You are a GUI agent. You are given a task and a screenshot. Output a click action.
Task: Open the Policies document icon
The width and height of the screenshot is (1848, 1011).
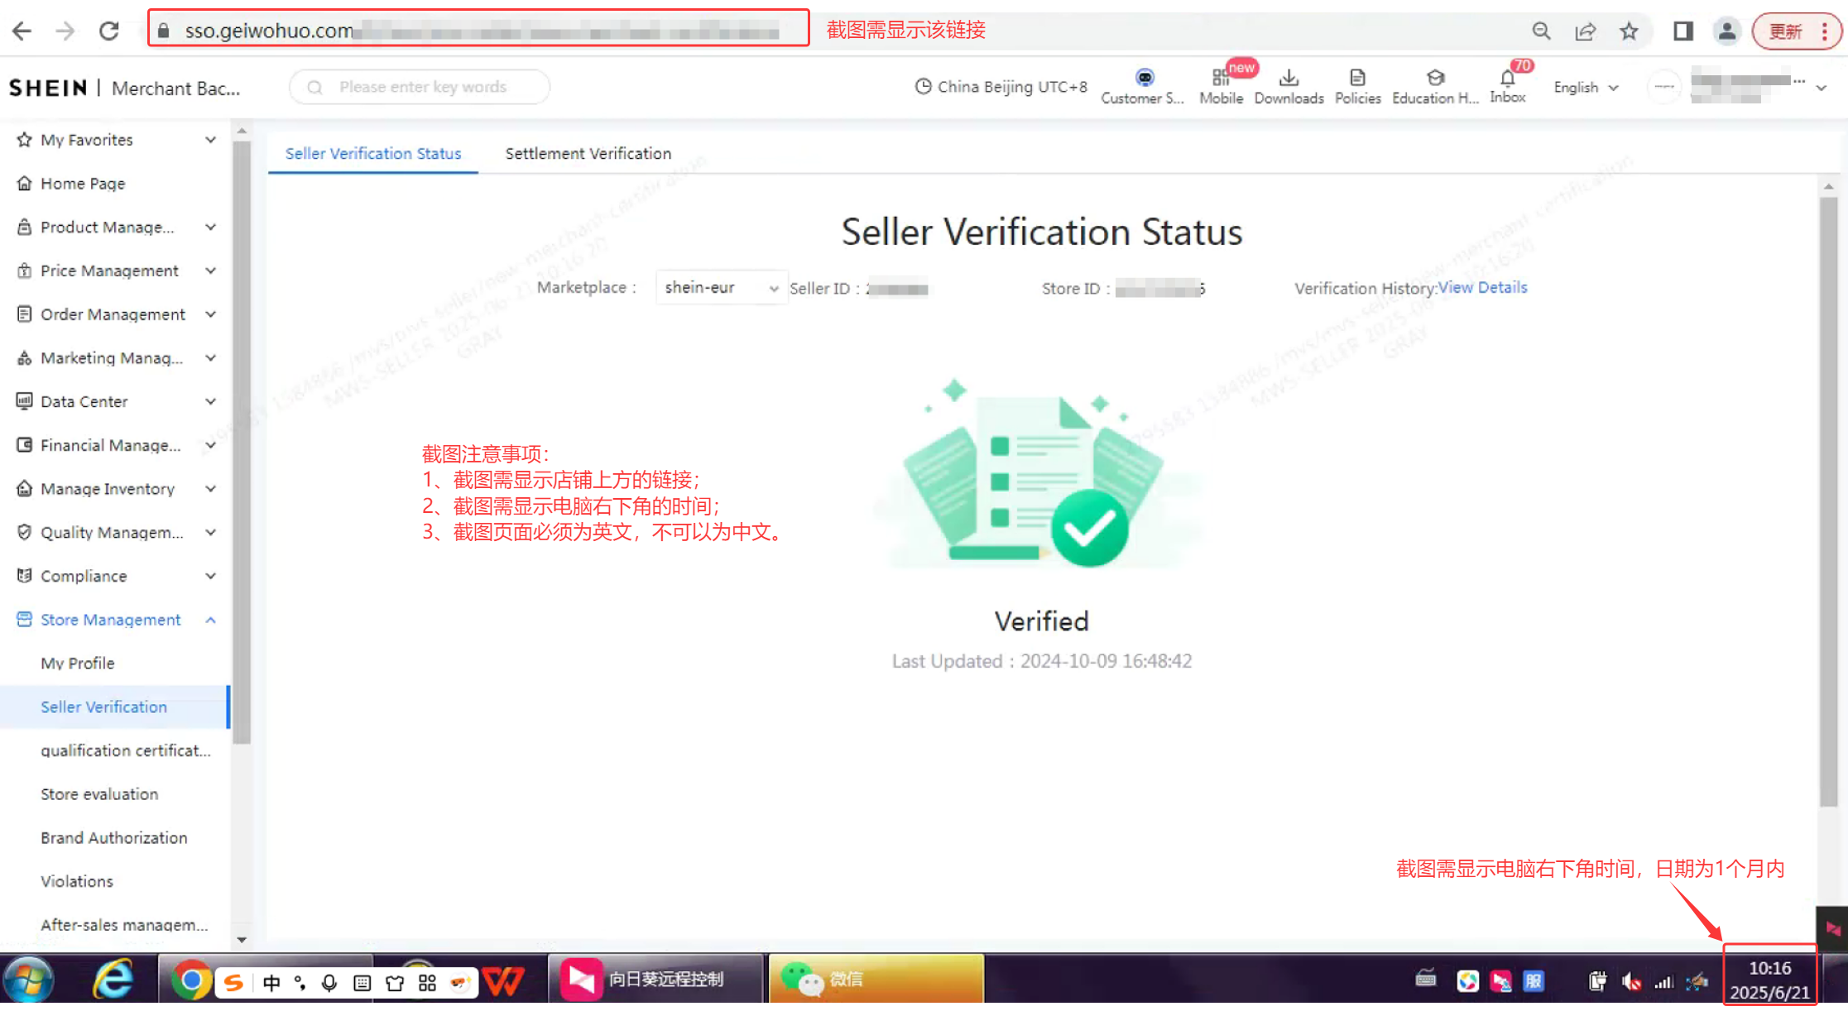pyautogui.click(x=1357, y=79)
